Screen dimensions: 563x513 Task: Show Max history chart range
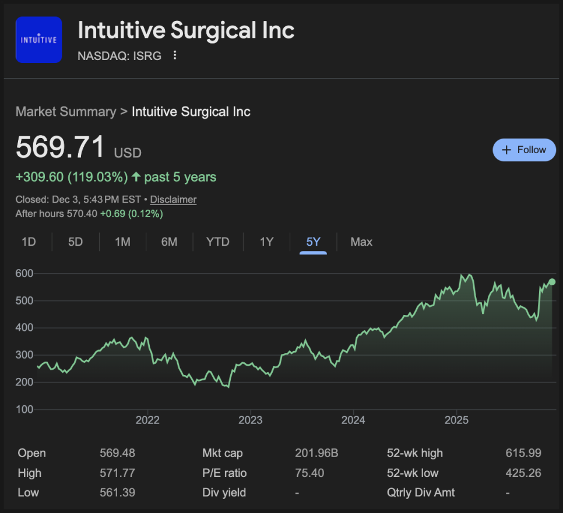pyautogui.click(x=361, y=242)
